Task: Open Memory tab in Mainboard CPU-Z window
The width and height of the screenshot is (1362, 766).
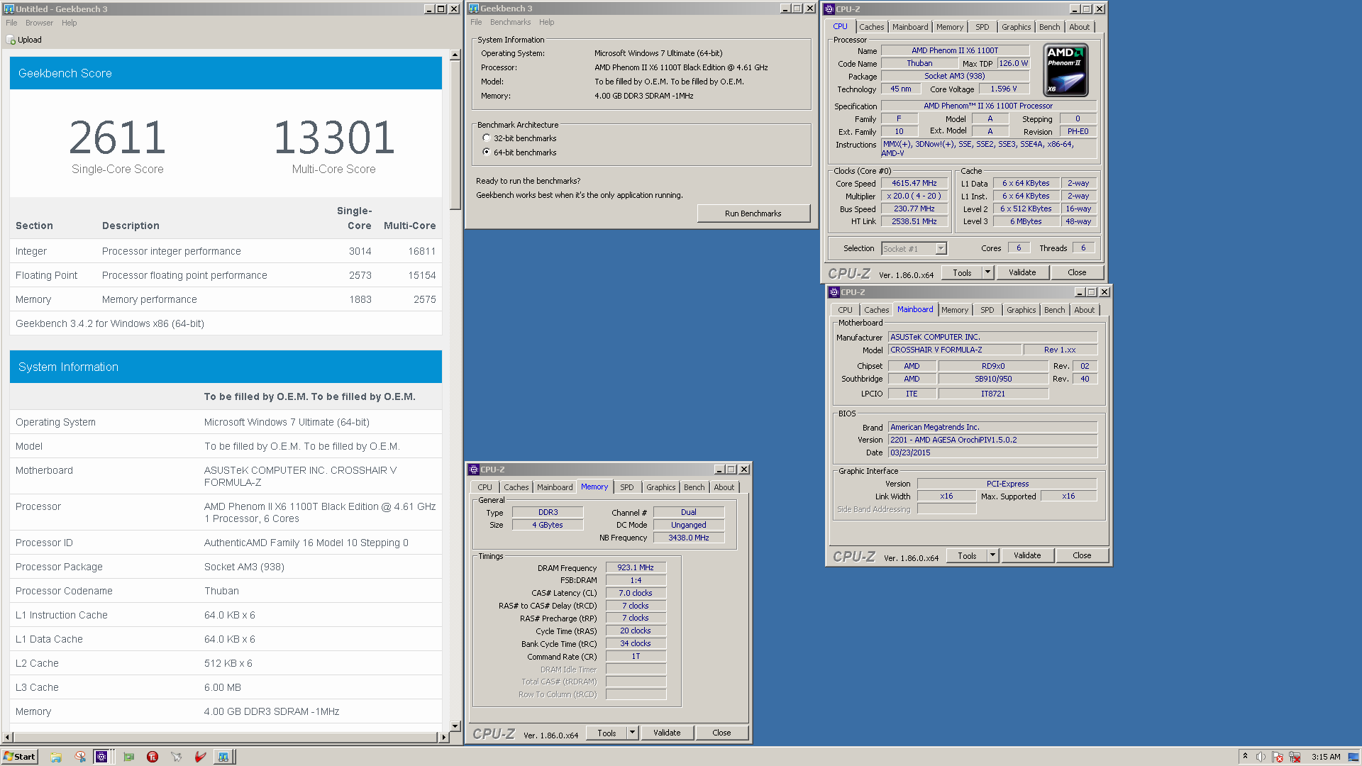Action: pyautogui.click(x=954, y=310)
